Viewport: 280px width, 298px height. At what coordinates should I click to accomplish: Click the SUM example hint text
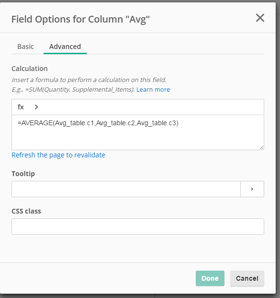73,90
